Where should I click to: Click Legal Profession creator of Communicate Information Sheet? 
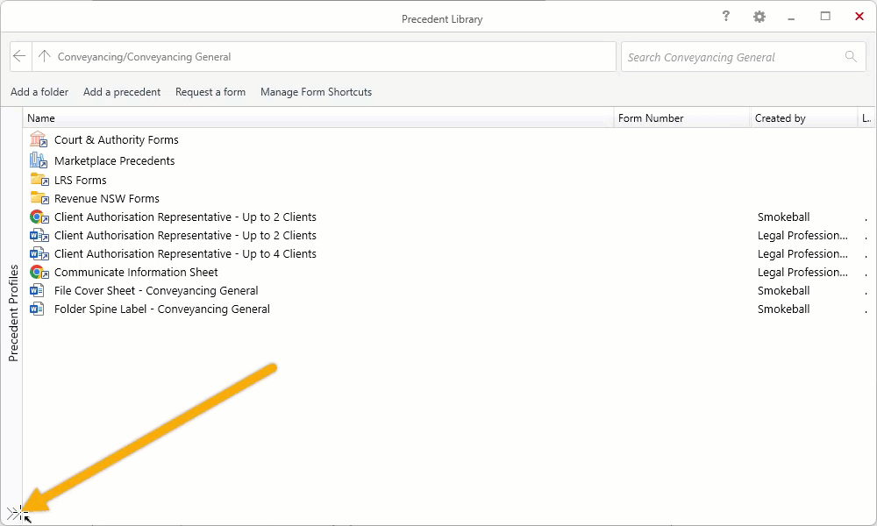coord(802,273)
